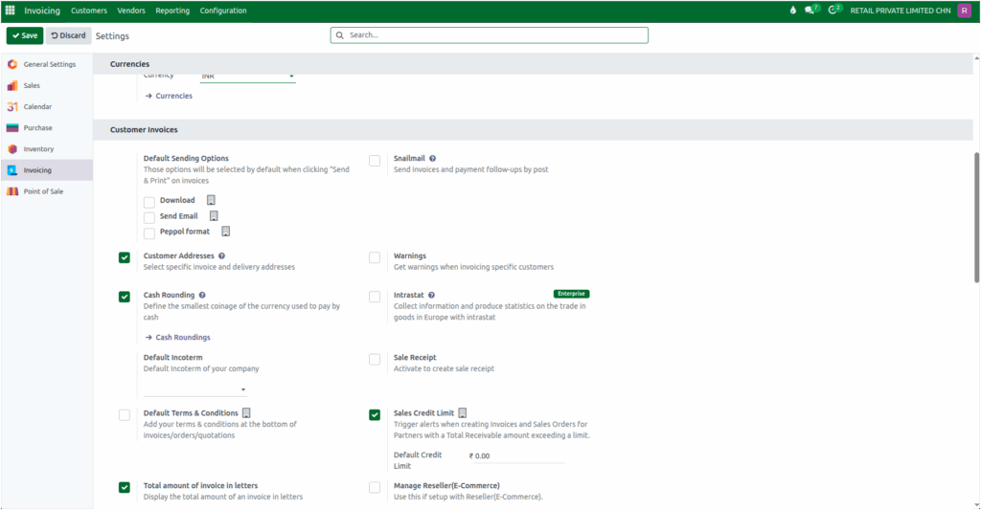Click the help icon beside Intrastat
The height and width of the screenshot is (510, 981).
click(432, 295)
